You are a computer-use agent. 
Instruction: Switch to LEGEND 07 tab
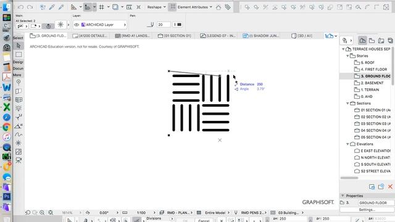218,36
